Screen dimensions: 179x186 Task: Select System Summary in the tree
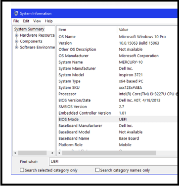(29, 29)
